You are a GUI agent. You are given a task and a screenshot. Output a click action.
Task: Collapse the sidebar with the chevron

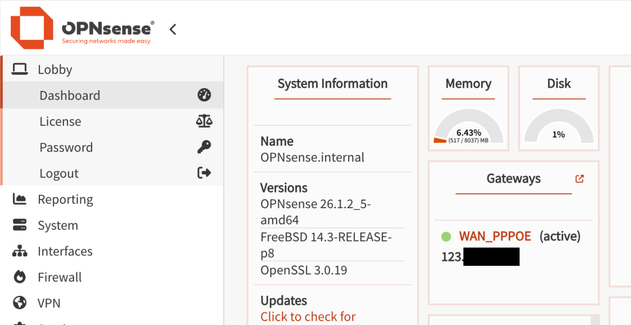click(173, 30)
